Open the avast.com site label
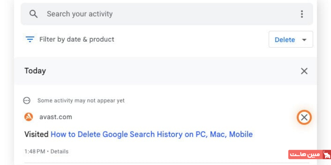This screenshot has width=331, height=165. [55, 117]
